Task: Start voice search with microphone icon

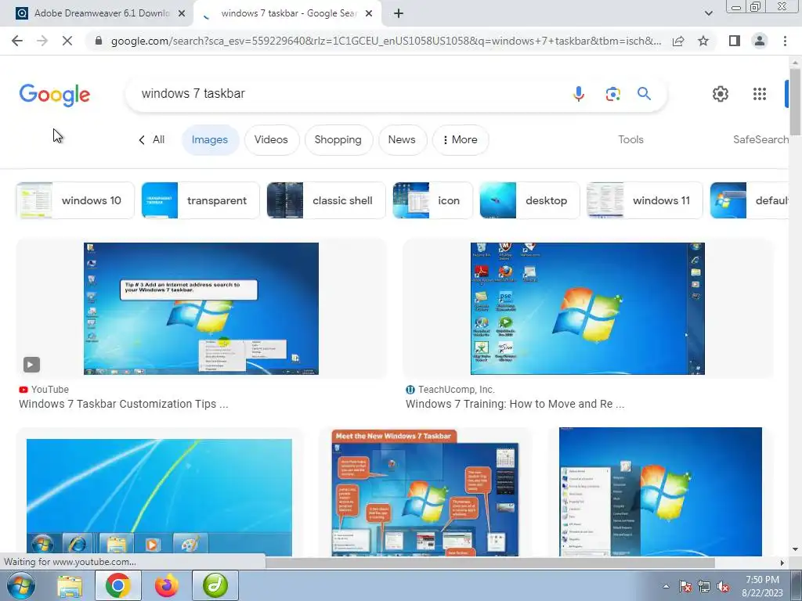Action: click(579, 94)
